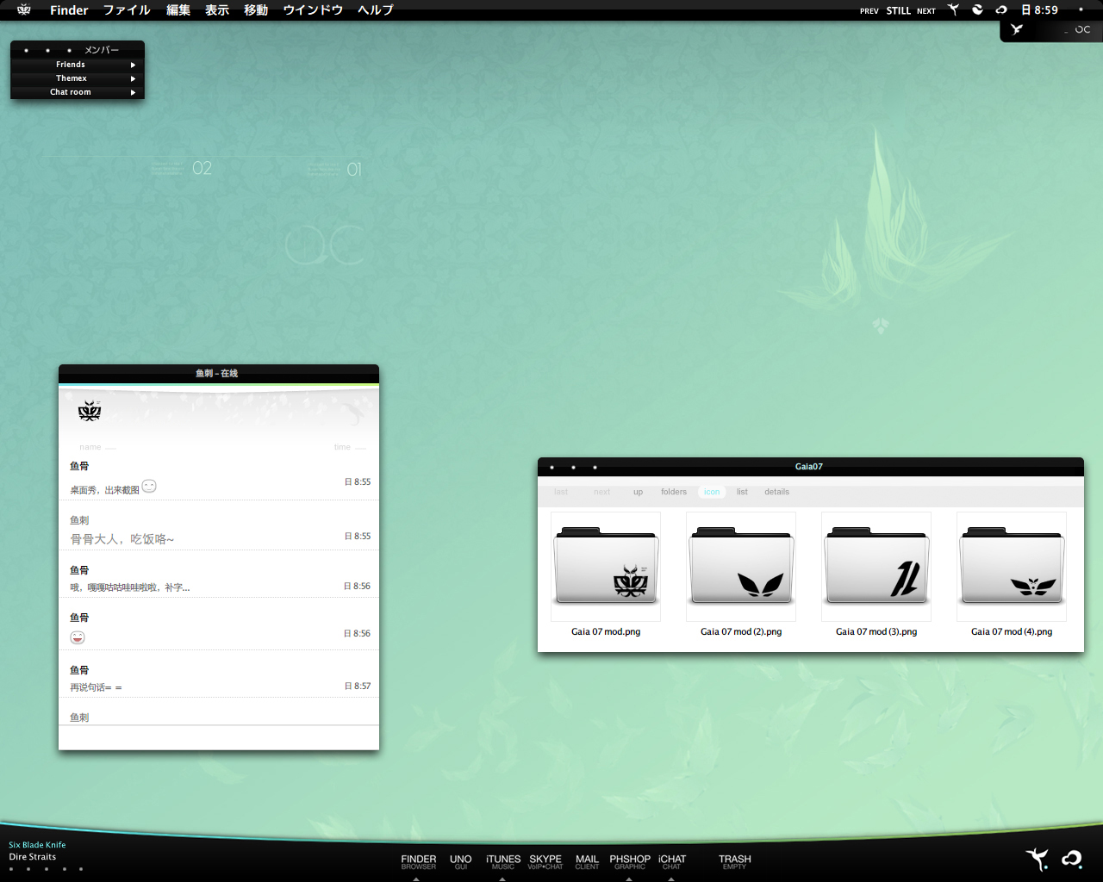Select the Gaia 07 mod (4).png thumbnail

1012,567
